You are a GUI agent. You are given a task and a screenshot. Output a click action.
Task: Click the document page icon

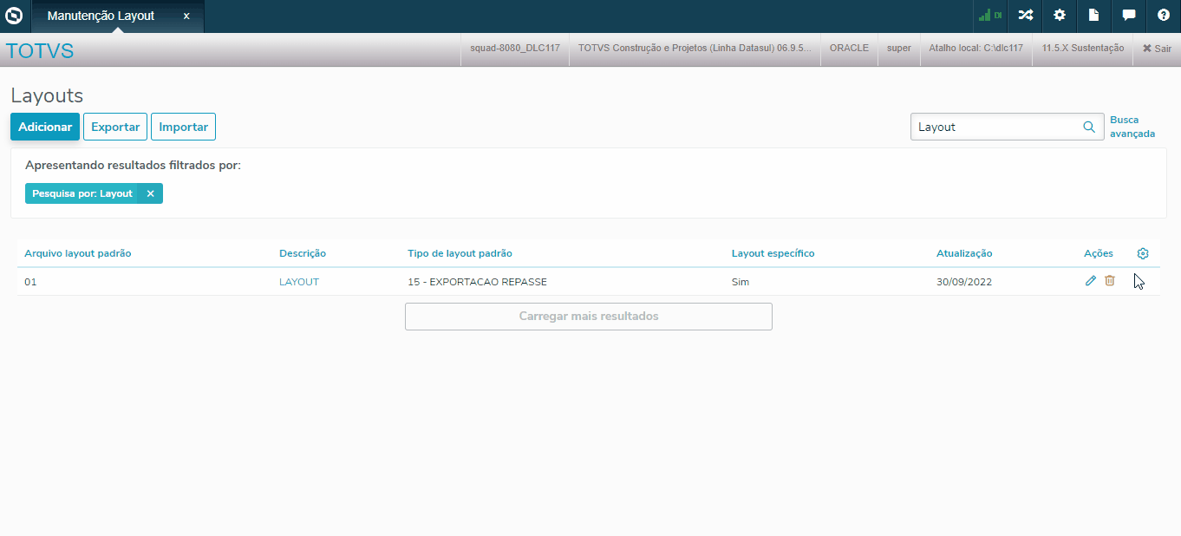[x=1094, y=16]
